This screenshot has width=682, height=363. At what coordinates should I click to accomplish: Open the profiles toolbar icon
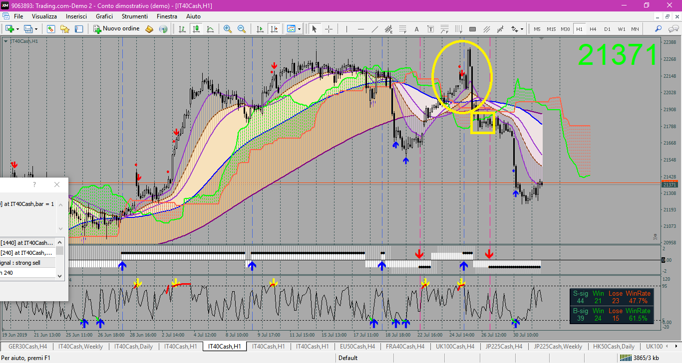tap(28, 29)
